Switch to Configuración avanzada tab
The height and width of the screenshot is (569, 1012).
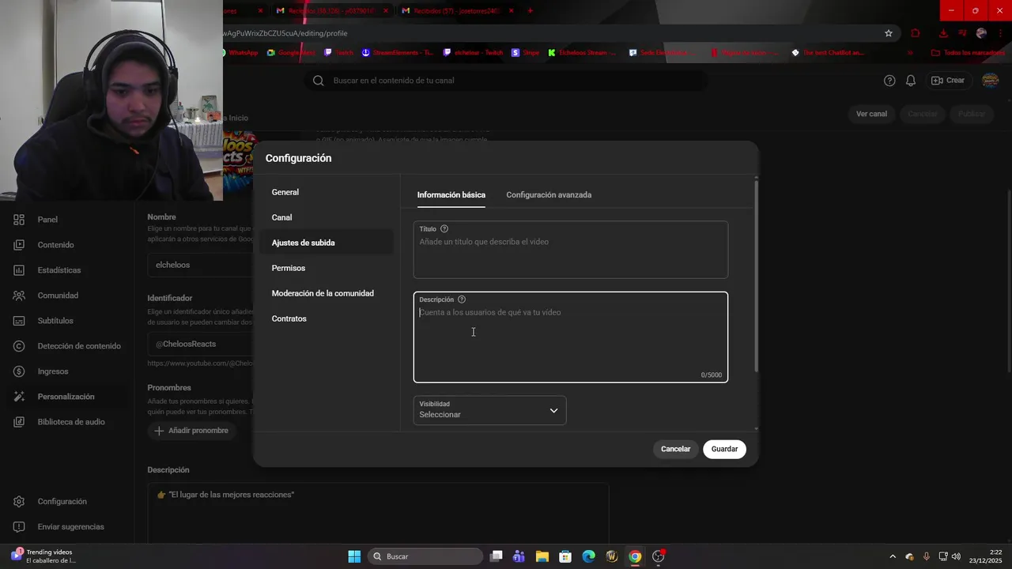pyautogui.click(x=549, y=195)
